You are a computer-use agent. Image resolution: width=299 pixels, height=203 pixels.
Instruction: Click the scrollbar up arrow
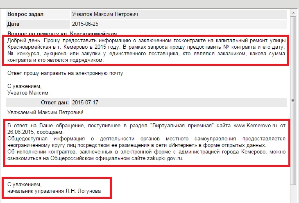coord(293,13)
